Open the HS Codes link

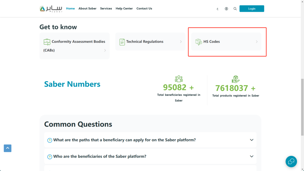click(x=226, y=42)
